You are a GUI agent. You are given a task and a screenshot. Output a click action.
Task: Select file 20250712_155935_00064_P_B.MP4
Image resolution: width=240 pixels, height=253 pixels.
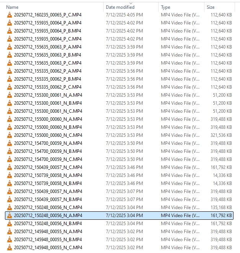pos(48,31)
